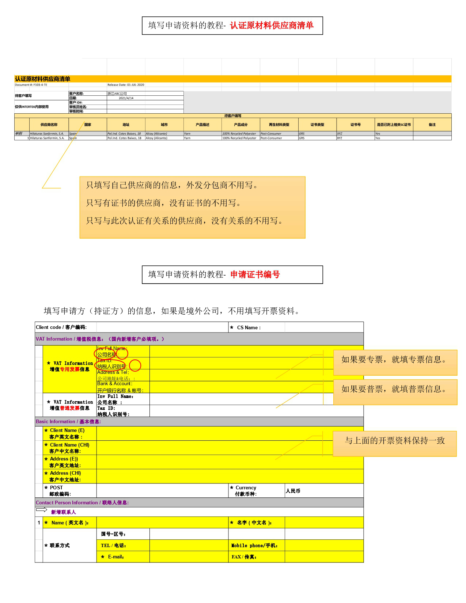
Task: Click the 城市 column header
Action: click(164, 125)
